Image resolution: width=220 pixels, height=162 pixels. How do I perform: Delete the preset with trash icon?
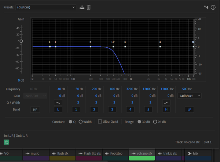pyautogui.click(x=88, y=7)
